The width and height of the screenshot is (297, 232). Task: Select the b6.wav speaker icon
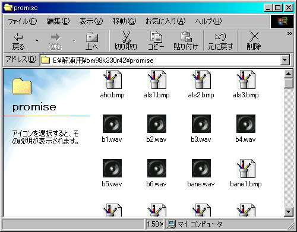157,169
